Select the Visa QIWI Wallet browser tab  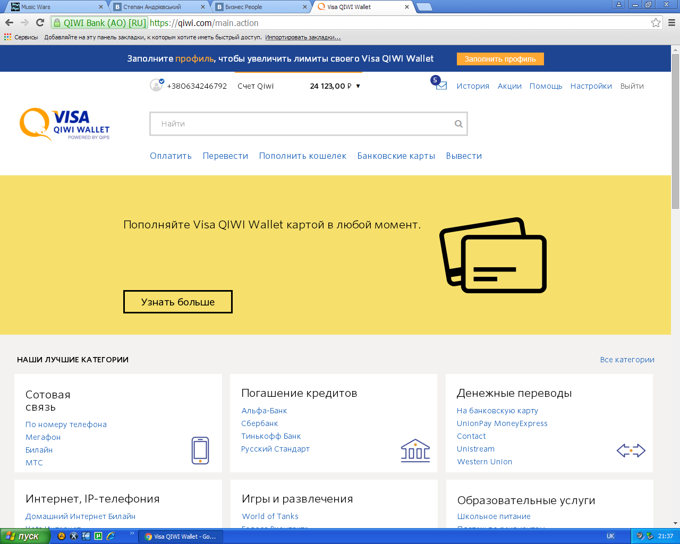pos(363,7)
